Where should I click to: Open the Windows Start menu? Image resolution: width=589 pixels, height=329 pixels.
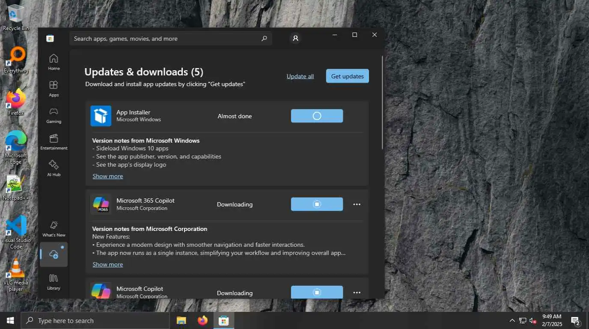click(x=10, y=320)
